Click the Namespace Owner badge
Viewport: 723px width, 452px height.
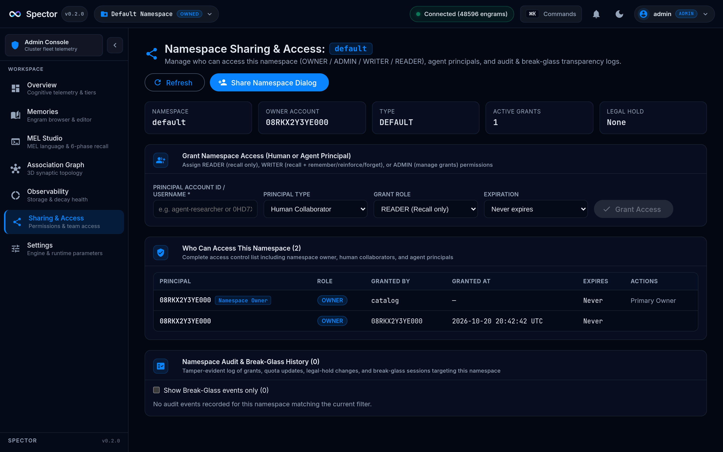tap(243, 300)
